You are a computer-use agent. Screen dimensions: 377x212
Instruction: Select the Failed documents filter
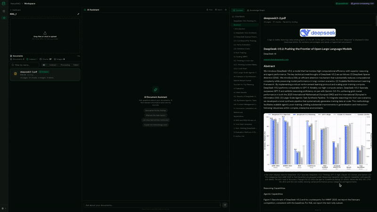(x=76, y=65)
